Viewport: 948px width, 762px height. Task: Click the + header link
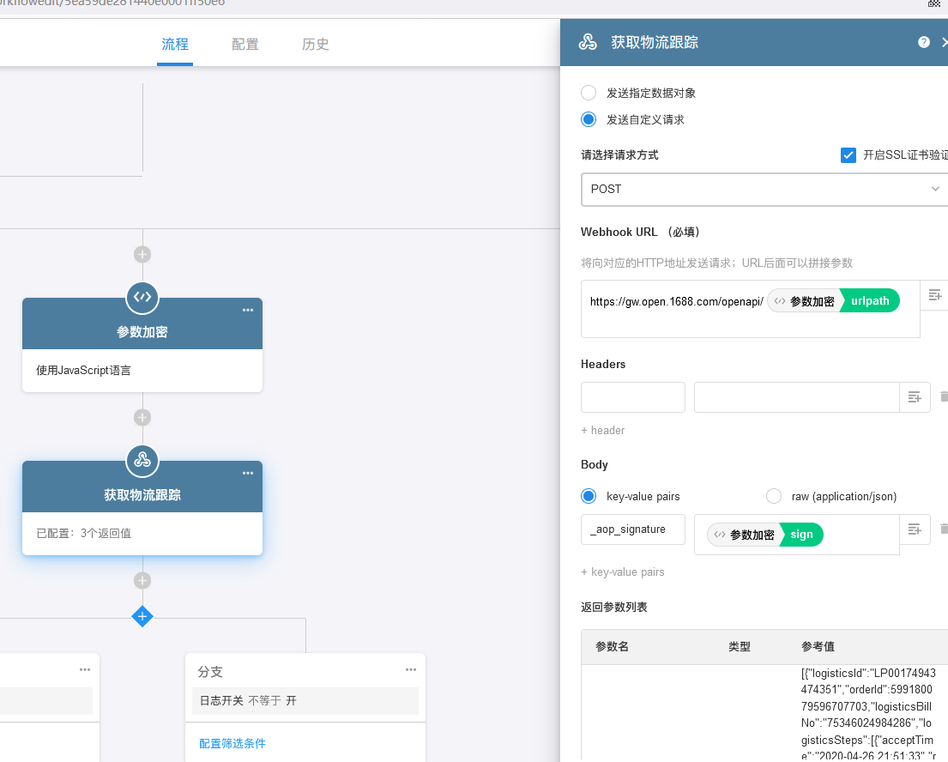(603, 431)
